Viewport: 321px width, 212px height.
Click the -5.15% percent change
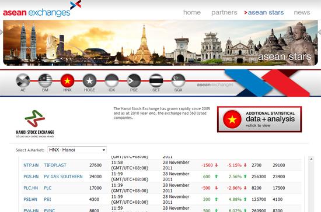click(x=234, y=165)
